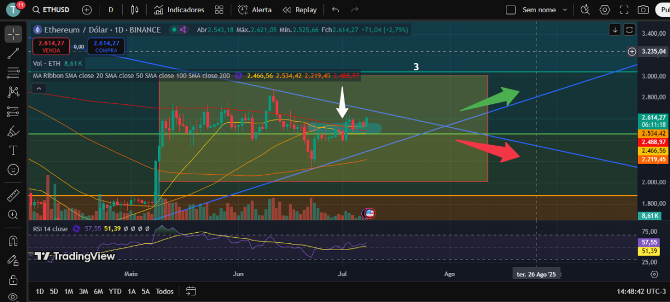670x302 pixels.
Task: Open time axis settings gear icon
Action: pos(654,274)
